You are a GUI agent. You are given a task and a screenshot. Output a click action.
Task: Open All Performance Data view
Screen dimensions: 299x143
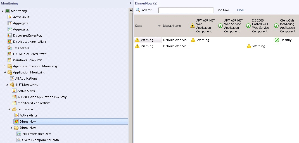tap(37, 134)
